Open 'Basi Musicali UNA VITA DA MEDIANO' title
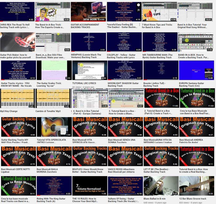216x204 pixels. point(158,141)
